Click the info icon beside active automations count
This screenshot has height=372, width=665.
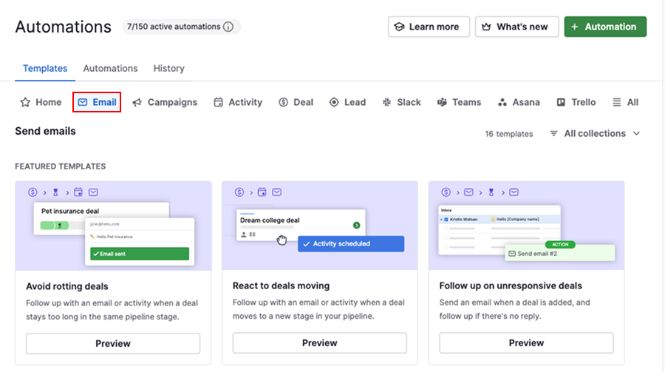[x=228, y=27]
